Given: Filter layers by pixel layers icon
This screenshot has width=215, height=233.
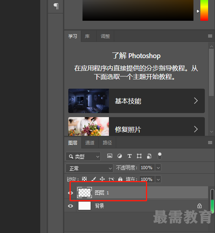Looking at the screenshot, I should tap(110, 156).
